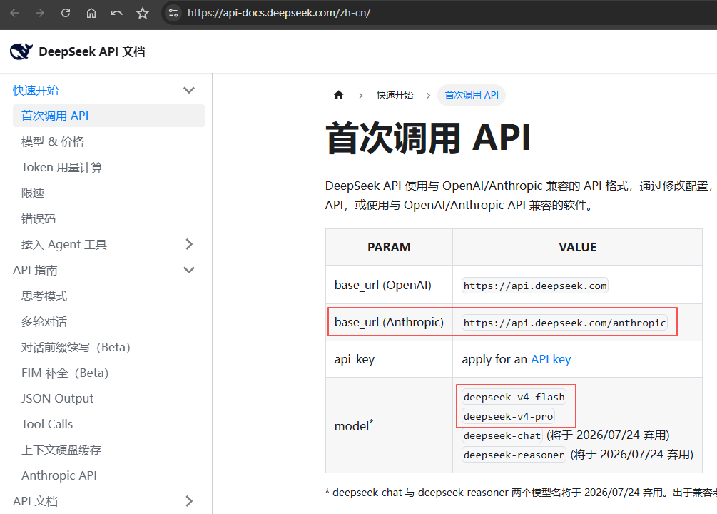Open 接入 Agent 工具 sidebar item

(64, 244)
